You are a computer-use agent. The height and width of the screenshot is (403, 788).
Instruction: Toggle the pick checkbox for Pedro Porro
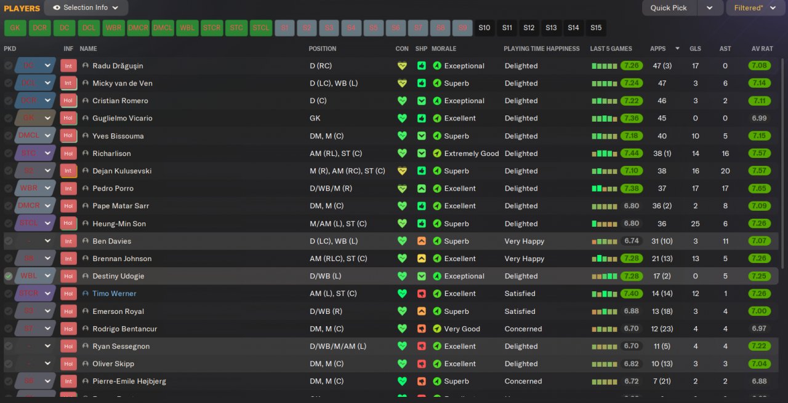click(x=8, y=189)
